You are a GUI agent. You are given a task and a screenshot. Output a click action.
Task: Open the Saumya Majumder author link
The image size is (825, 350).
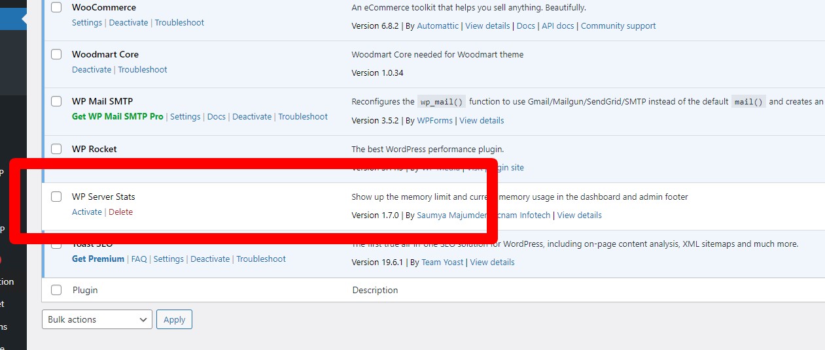point(451,215)
